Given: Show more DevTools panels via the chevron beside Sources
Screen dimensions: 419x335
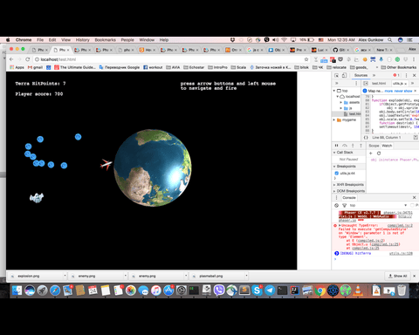Looking at the screenshot, I should [x=374, y=75].
